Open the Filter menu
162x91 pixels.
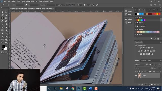pos(33,2)
